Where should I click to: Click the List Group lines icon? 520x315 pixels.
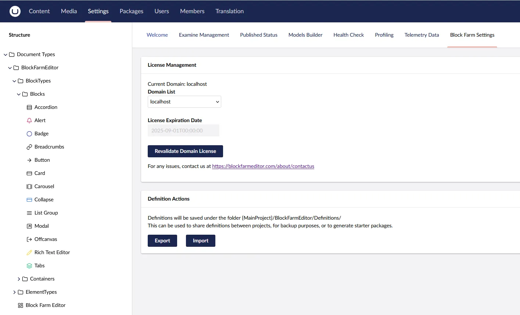(x=29, y=213)
